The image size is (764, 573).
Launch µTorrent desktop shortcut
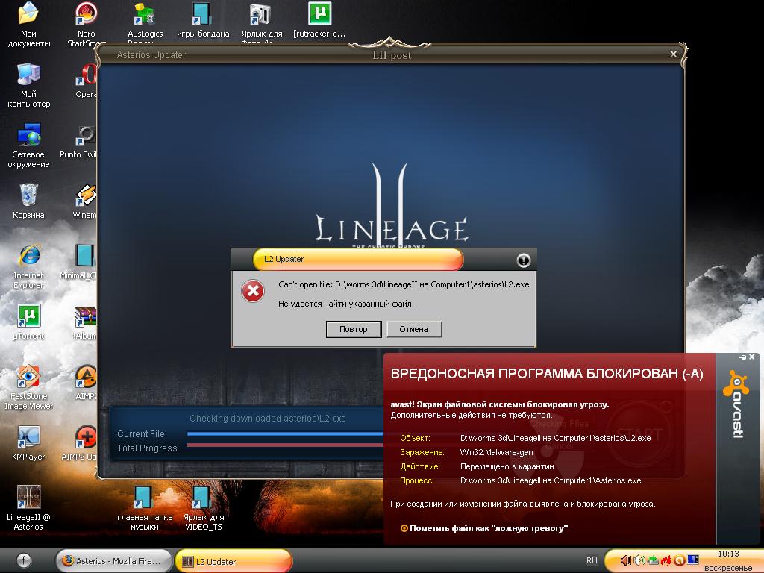click(28, 322)
